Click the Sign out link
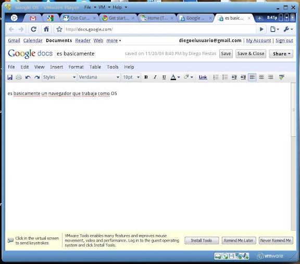 pos(284,41)
